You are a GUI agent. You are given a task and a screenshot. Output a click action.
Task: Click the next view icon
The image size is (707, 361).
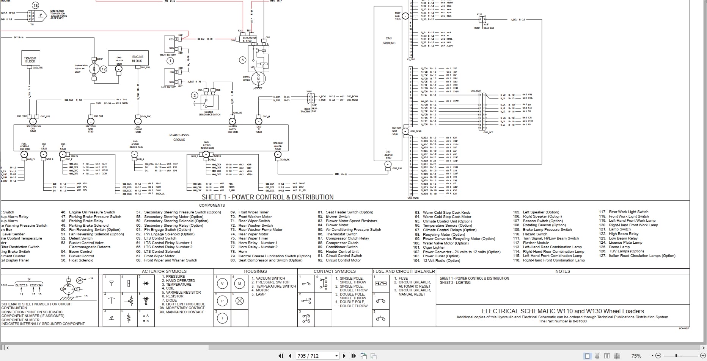point(373,356)
